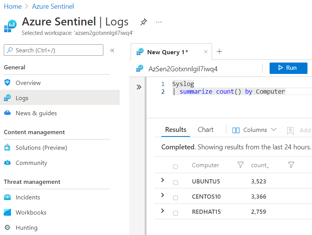Close the New Query 1 tab
The width and height of the screenshot is (312, 235).
(206, 52)
